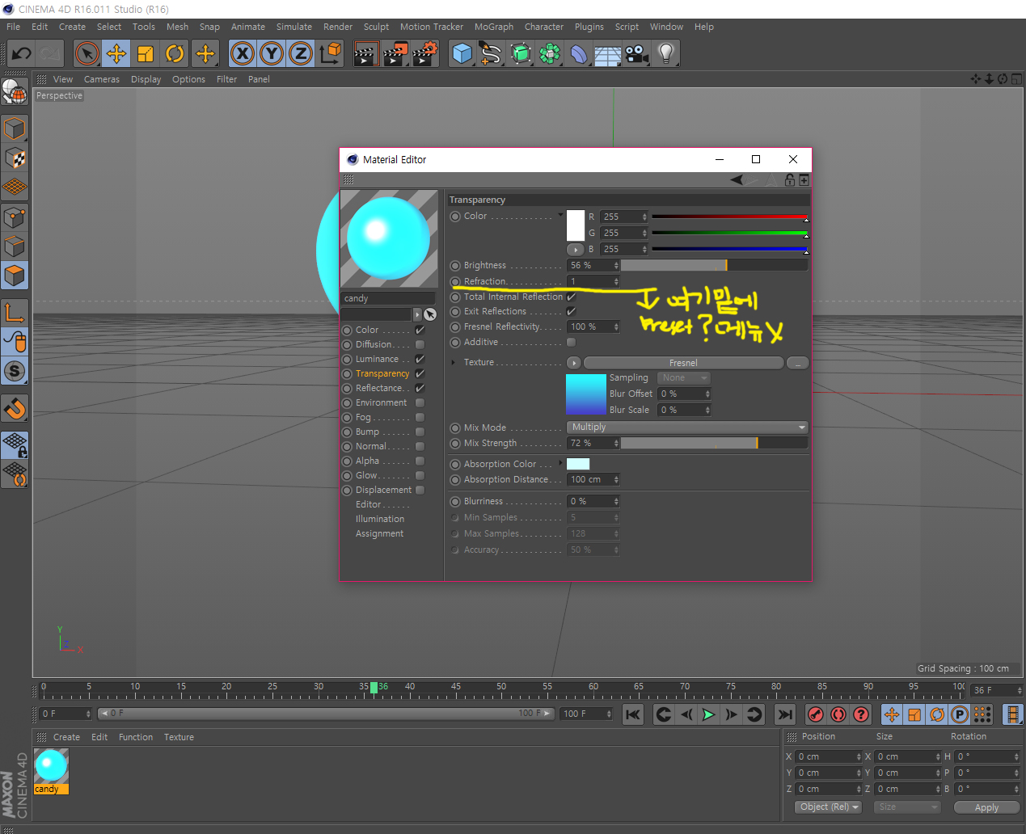
Task: Open color mode arrow beside swatch
Action: point(575,250)
